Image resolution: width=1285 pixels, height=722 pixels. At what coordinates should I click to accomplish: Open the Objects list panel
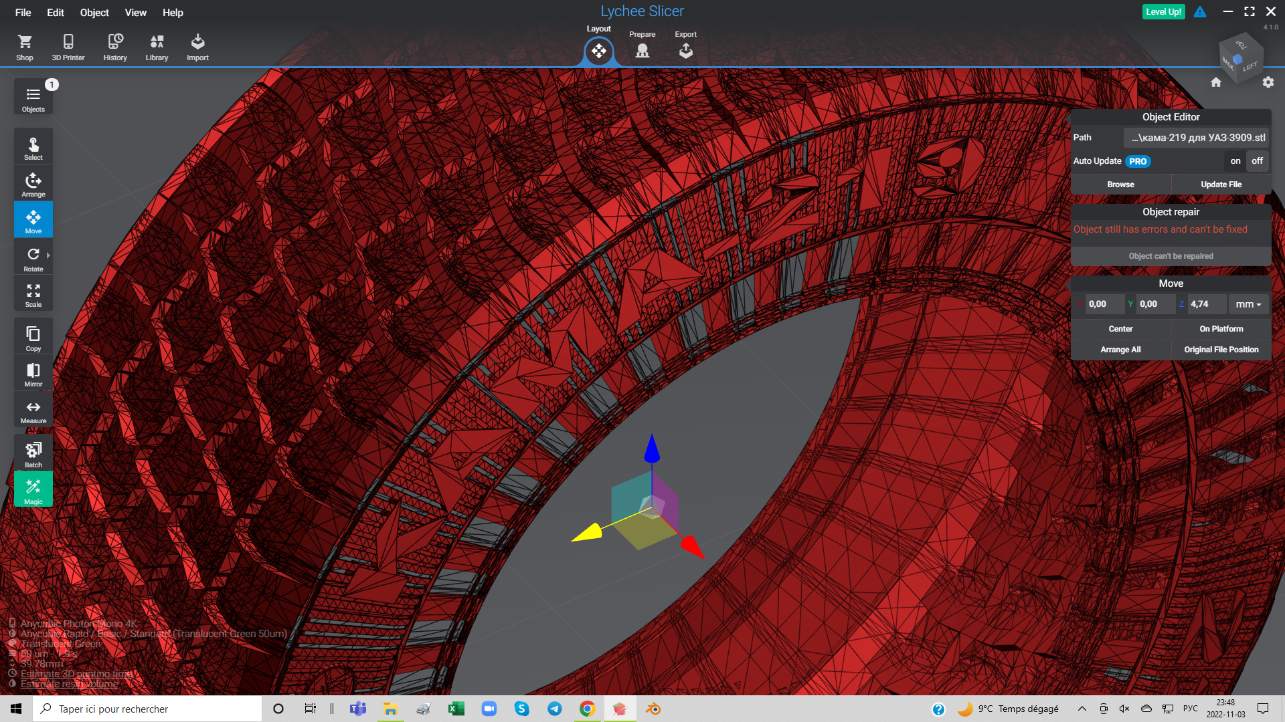pos(33,98)
